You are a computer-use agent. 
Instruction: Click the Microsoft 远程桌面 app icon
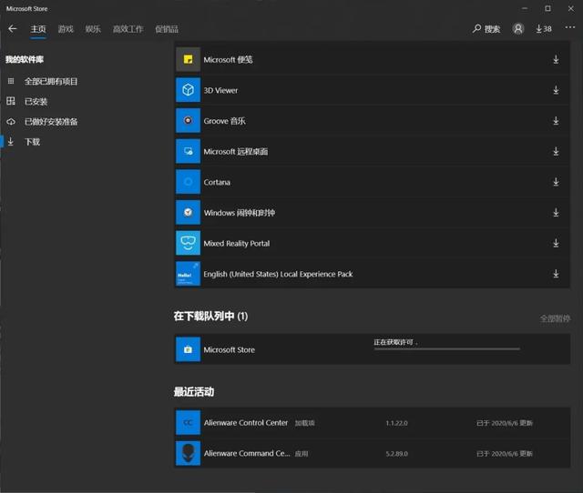[x=188, y=151]
